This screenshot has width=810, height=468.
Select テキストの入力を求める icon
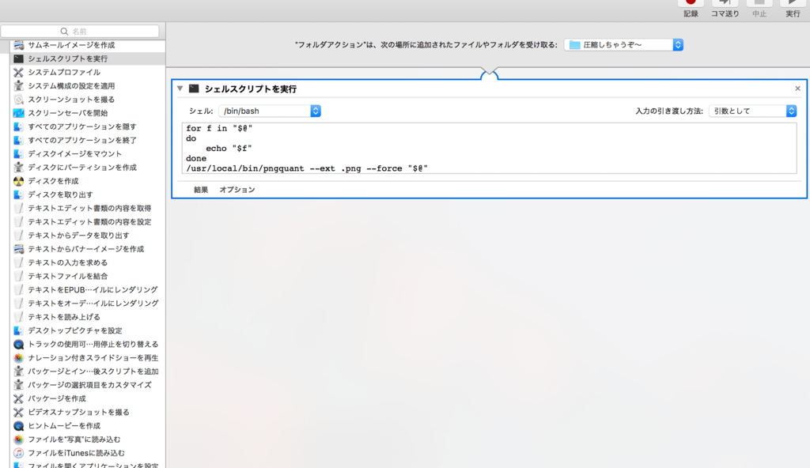pyautogui.click(x=19, y=262)
